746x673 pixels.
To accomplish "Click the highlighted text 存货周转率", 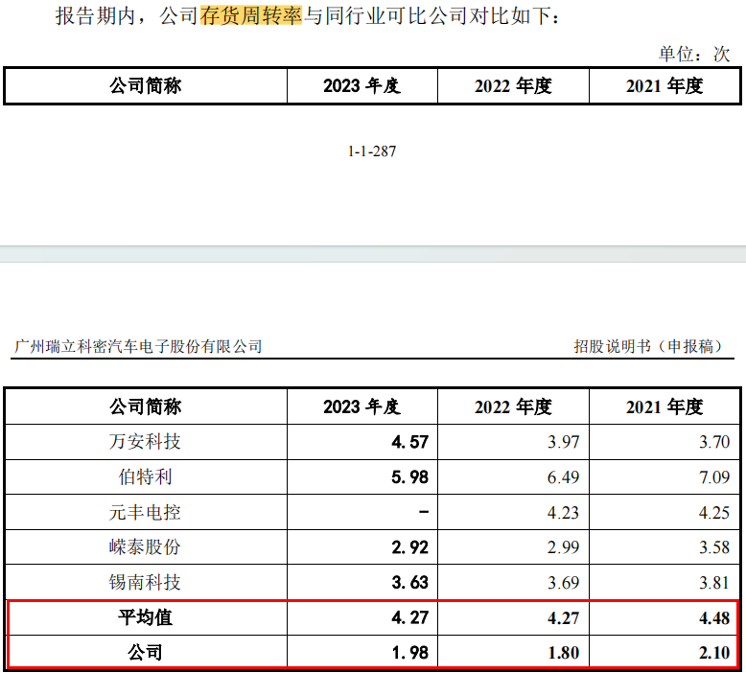I will 250,15.
